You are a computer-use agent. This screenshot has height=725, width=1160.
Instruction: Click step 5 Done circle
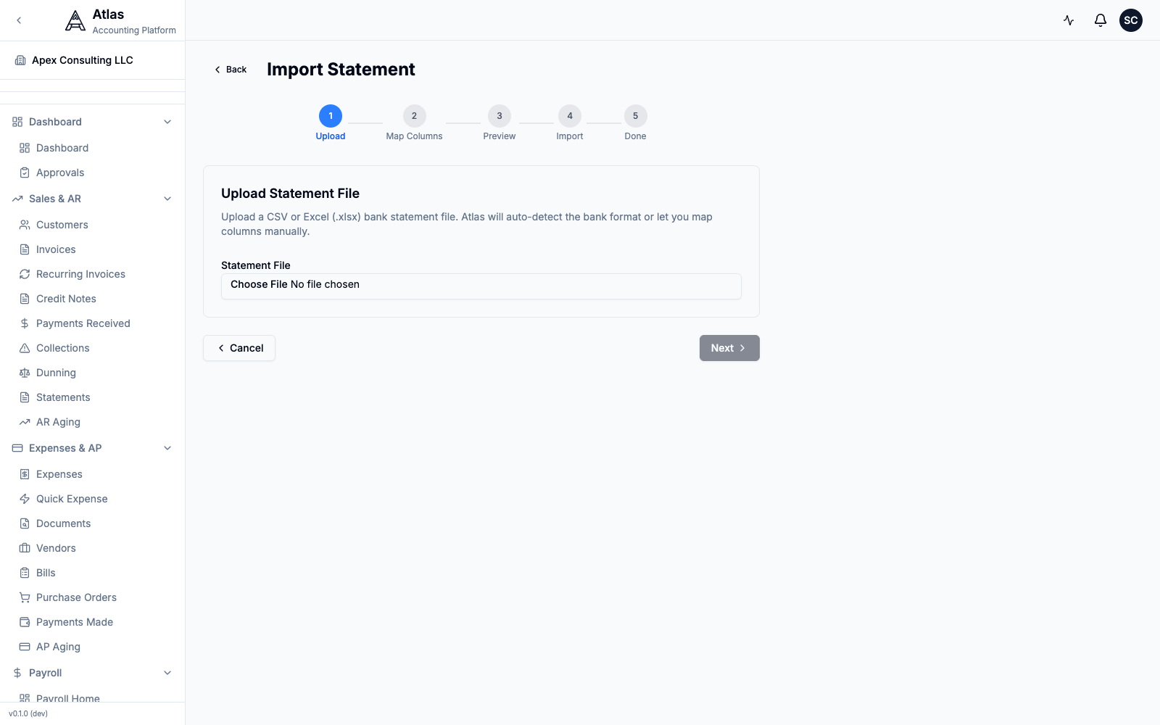pyautogui.click(x=636, y=116)
